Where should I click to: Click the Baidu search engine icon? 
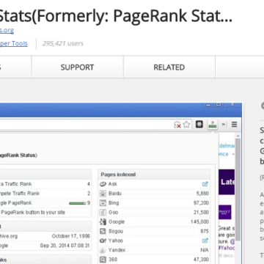103,194
